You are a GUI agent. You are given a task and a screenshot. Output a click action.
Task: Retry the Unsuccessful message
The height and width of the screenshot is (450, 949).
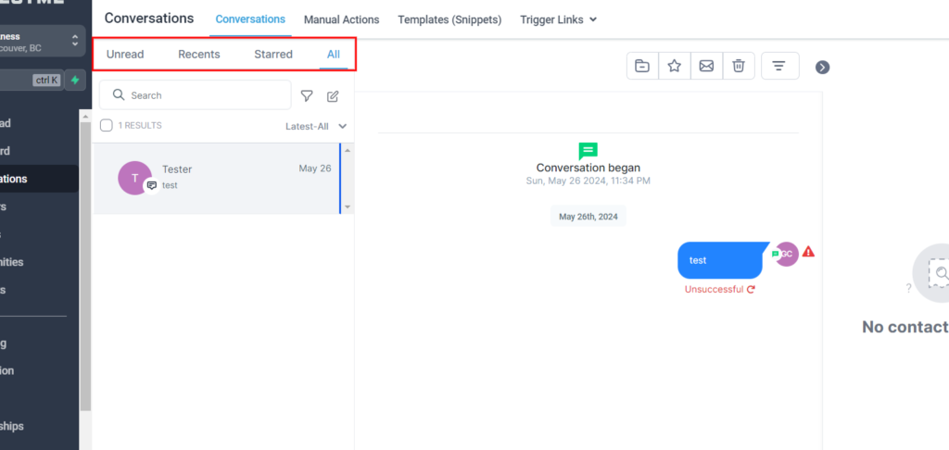click(751, 289)
